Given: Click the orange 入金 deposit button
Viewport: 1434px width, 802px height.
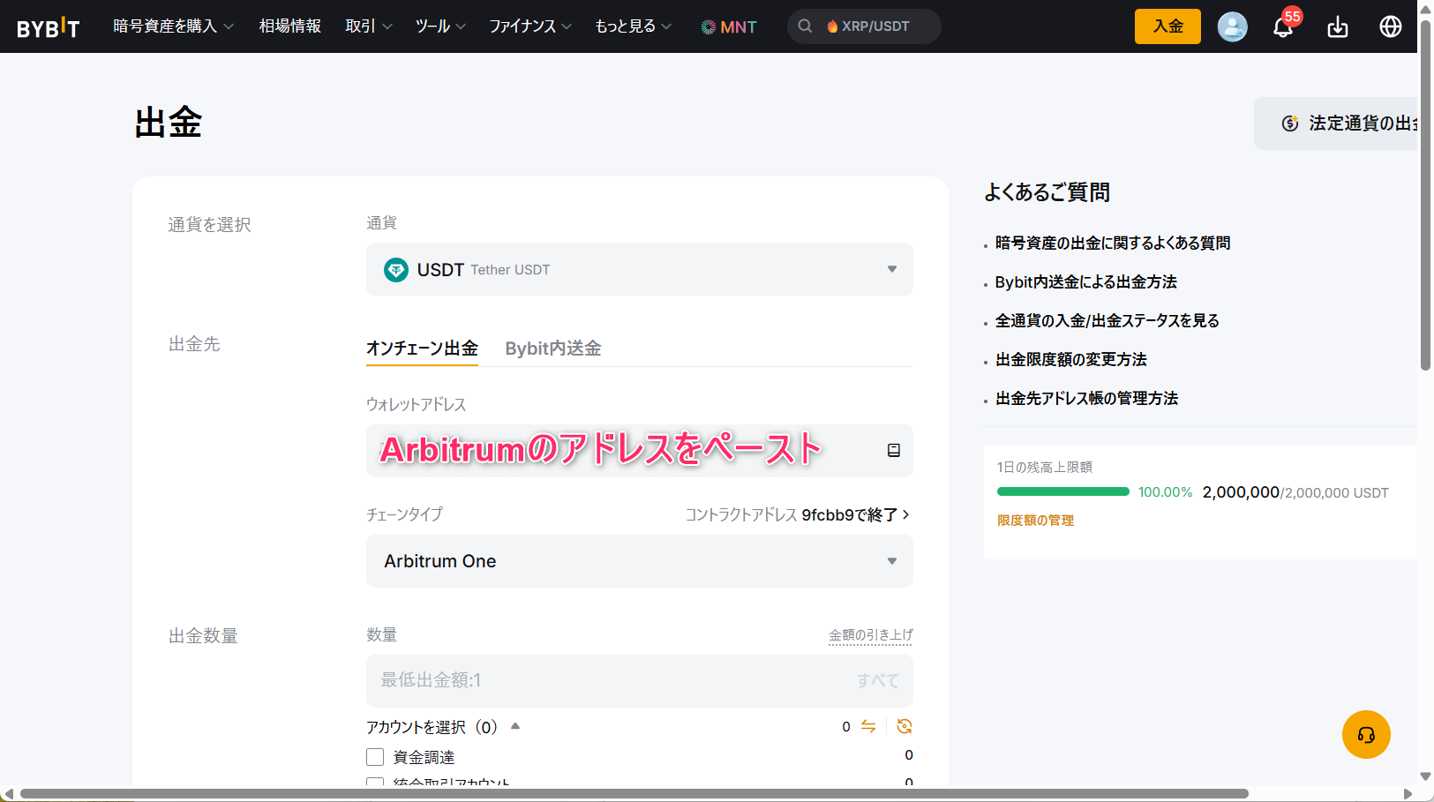Looking at the screenshot, I should [x=1167, y=26].
